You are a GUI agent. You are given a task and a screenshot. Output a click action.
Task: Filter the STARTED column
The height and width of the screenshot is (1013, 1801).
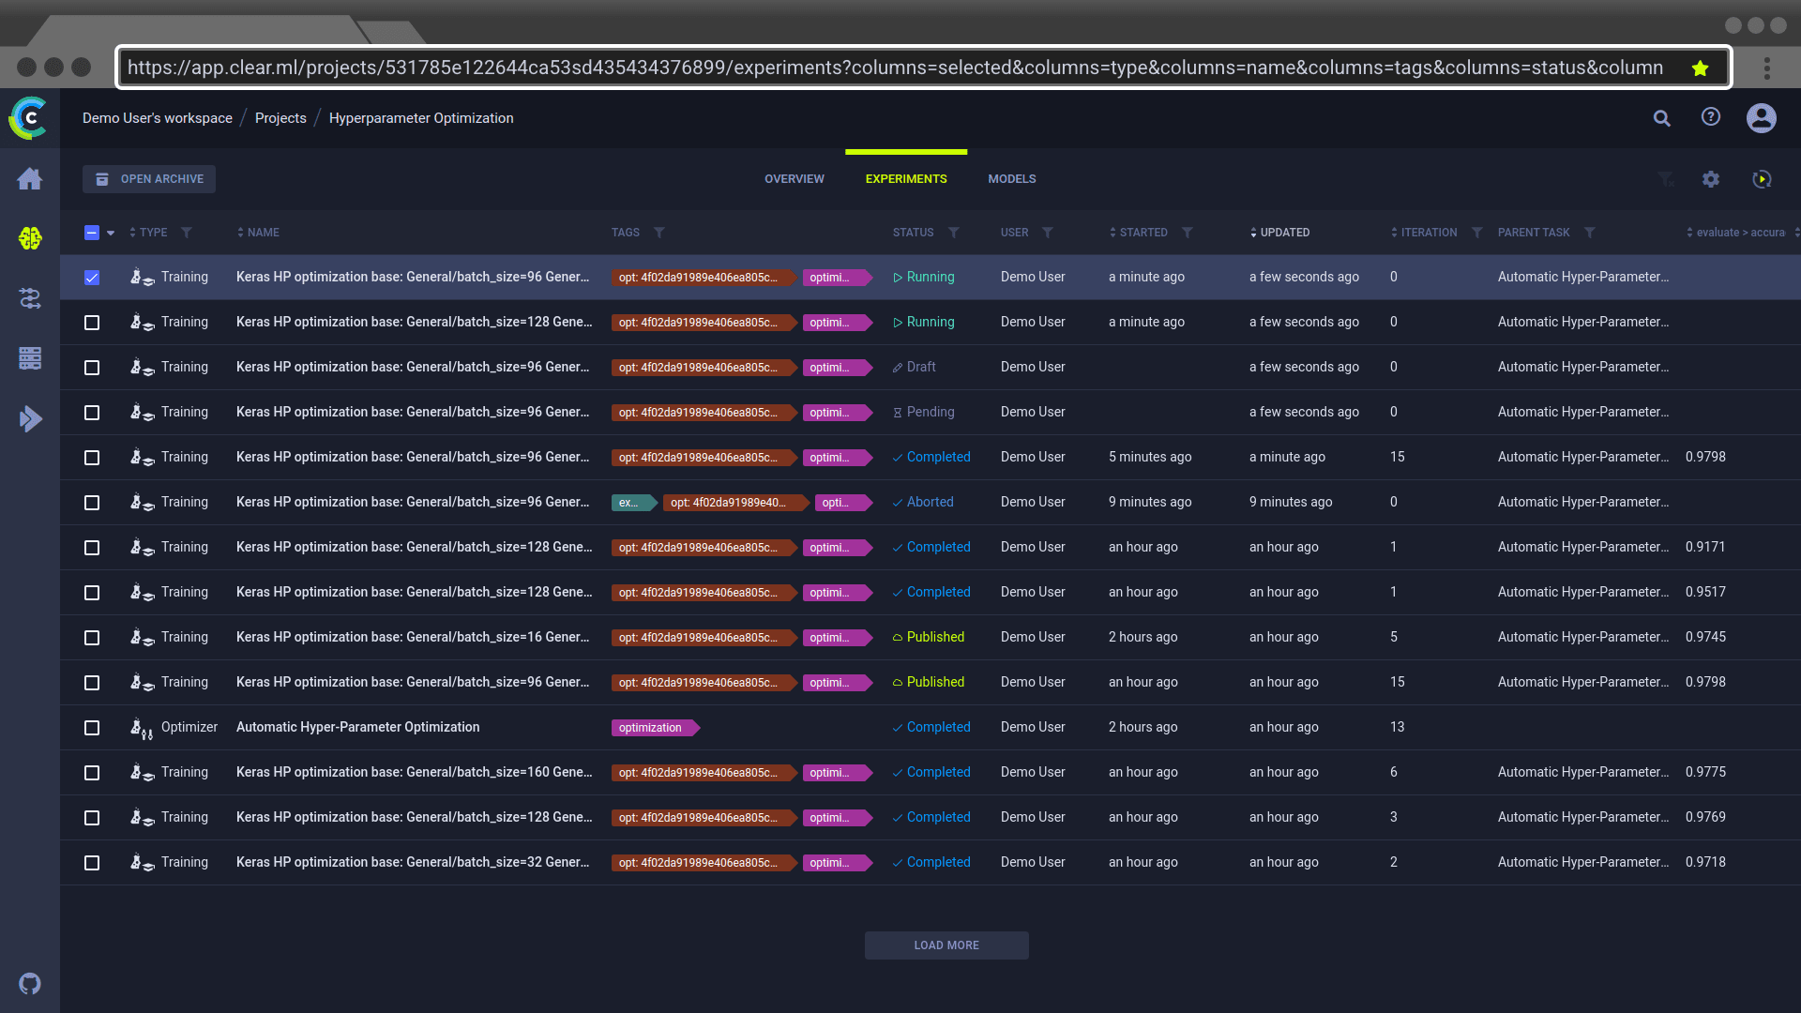pos(1188,233)
